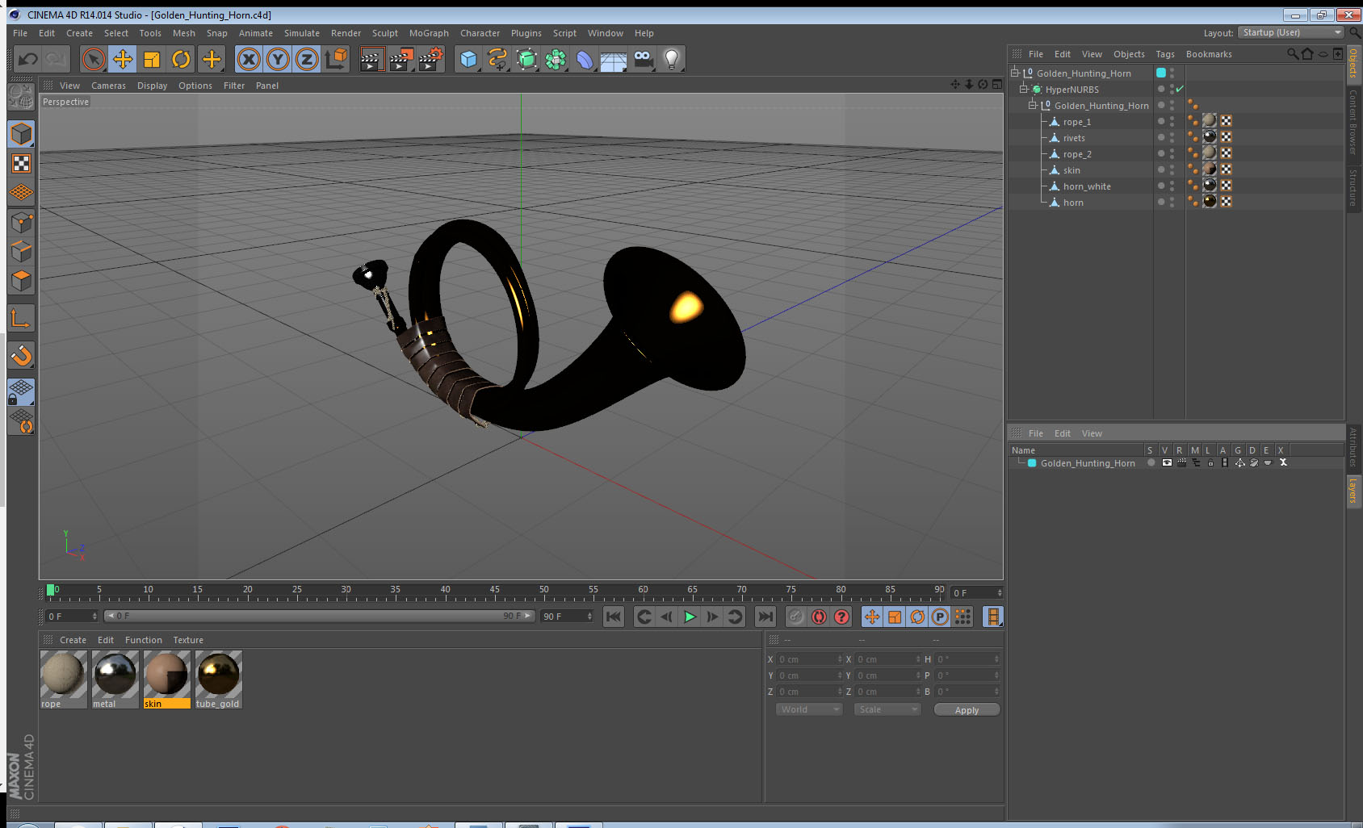Enable the Snap magnet tool
The image size is (1363, 828).
point(21,355)
